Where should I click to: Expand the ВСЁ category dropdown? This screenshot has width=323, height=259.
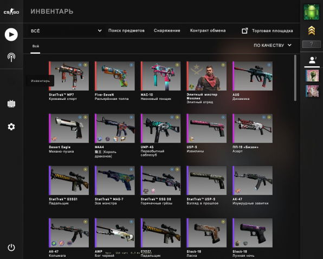coord(66,31)
